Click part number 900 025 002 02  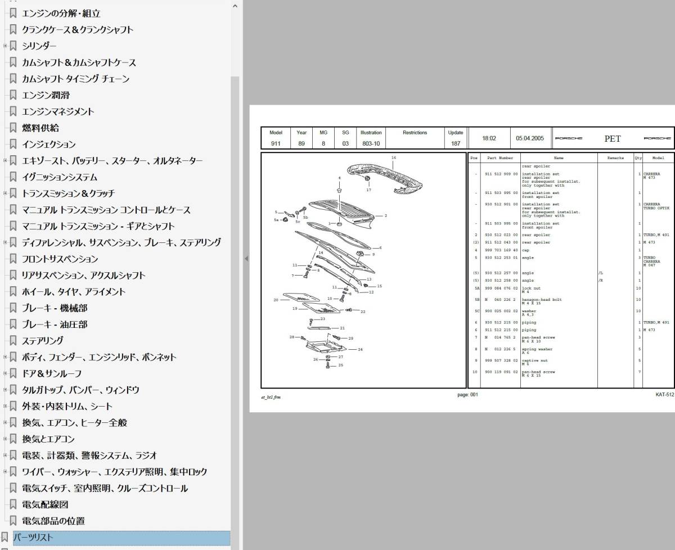pyautogui.click(x=501, y=311)
